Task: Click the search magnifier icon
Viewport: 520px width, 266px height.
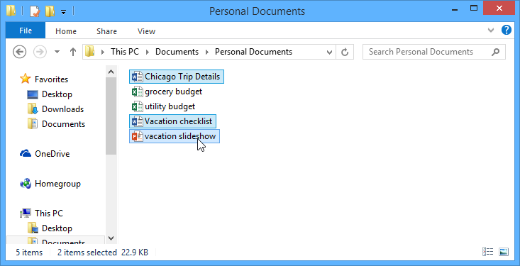Action: tap(495, 52)
